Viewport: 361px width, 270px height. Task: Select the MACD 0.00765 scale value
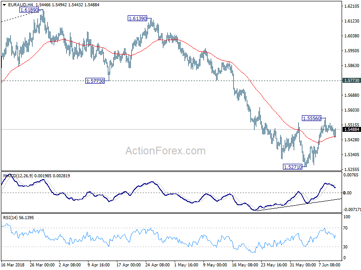[351, 175]
